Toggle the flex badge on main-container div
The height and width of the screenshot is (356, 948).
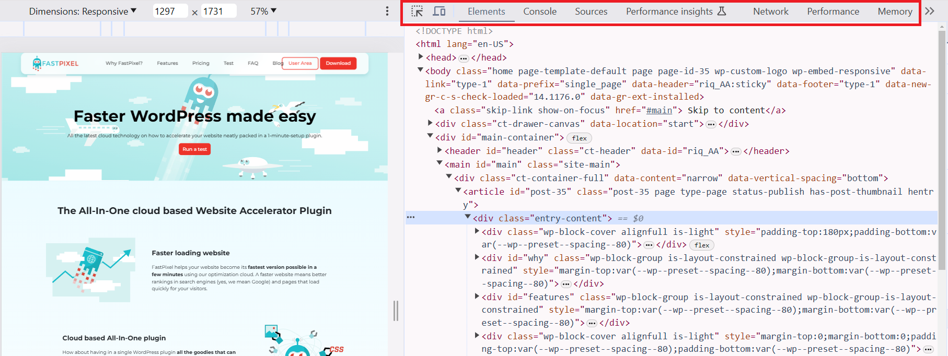pos(579,138)
